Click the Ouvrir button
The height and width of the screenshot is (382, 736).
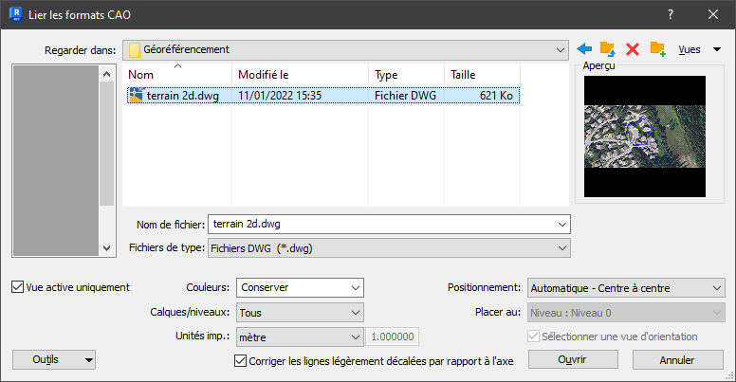point(572,360)
